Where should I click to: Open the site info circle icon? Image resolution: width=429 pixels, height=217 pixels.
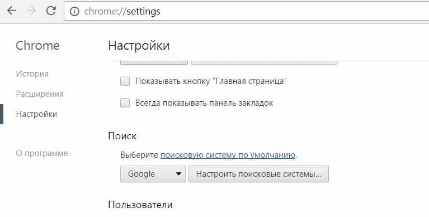[74, 11]
